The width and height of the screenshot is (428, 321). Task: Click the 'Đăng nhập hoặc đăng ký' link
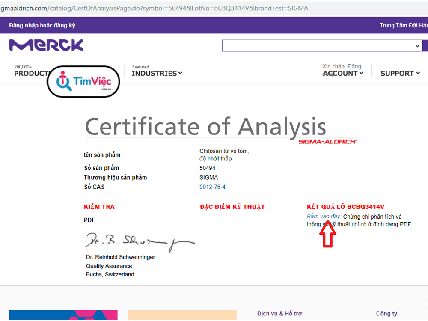(x=42, y=25)
